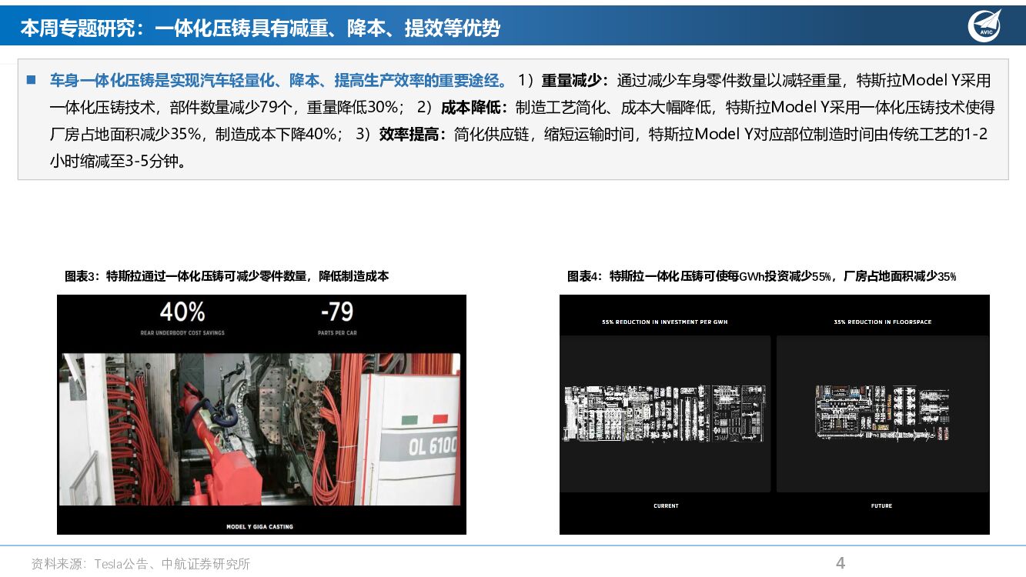The height and width of the screenshot is (577, 1026).
Task: Click the source line 资料来源：Tesla公告、中航证券研究所
Action: point(141,564)
